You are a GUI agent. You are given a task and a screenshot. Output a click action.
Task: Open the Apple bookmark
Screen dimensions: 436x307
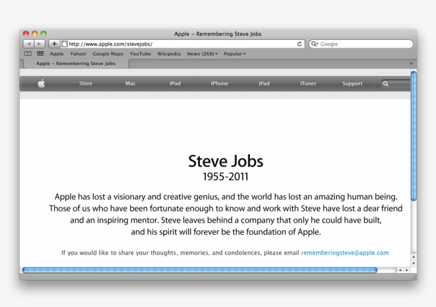[x=57, y=54]
